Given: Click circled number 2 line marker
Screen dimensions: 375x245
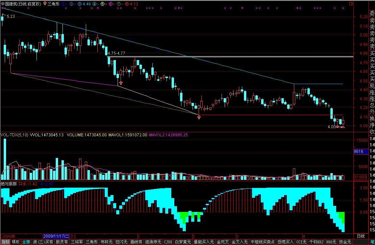Looking at the screenshot, I should 71,4.
